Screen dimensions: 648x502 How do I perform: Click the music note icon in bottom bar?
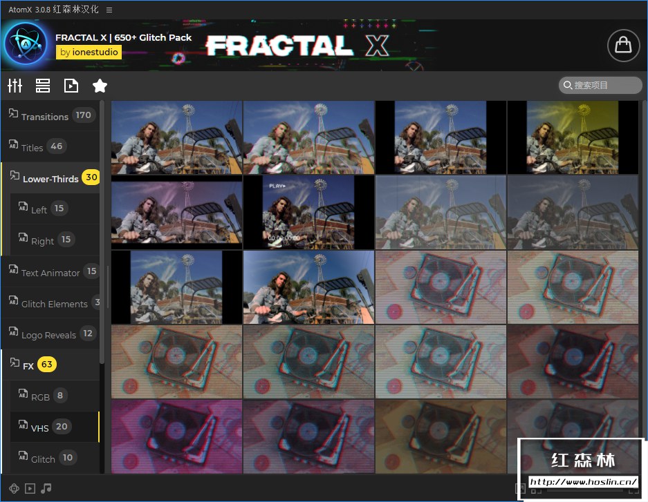click(46, 488)
